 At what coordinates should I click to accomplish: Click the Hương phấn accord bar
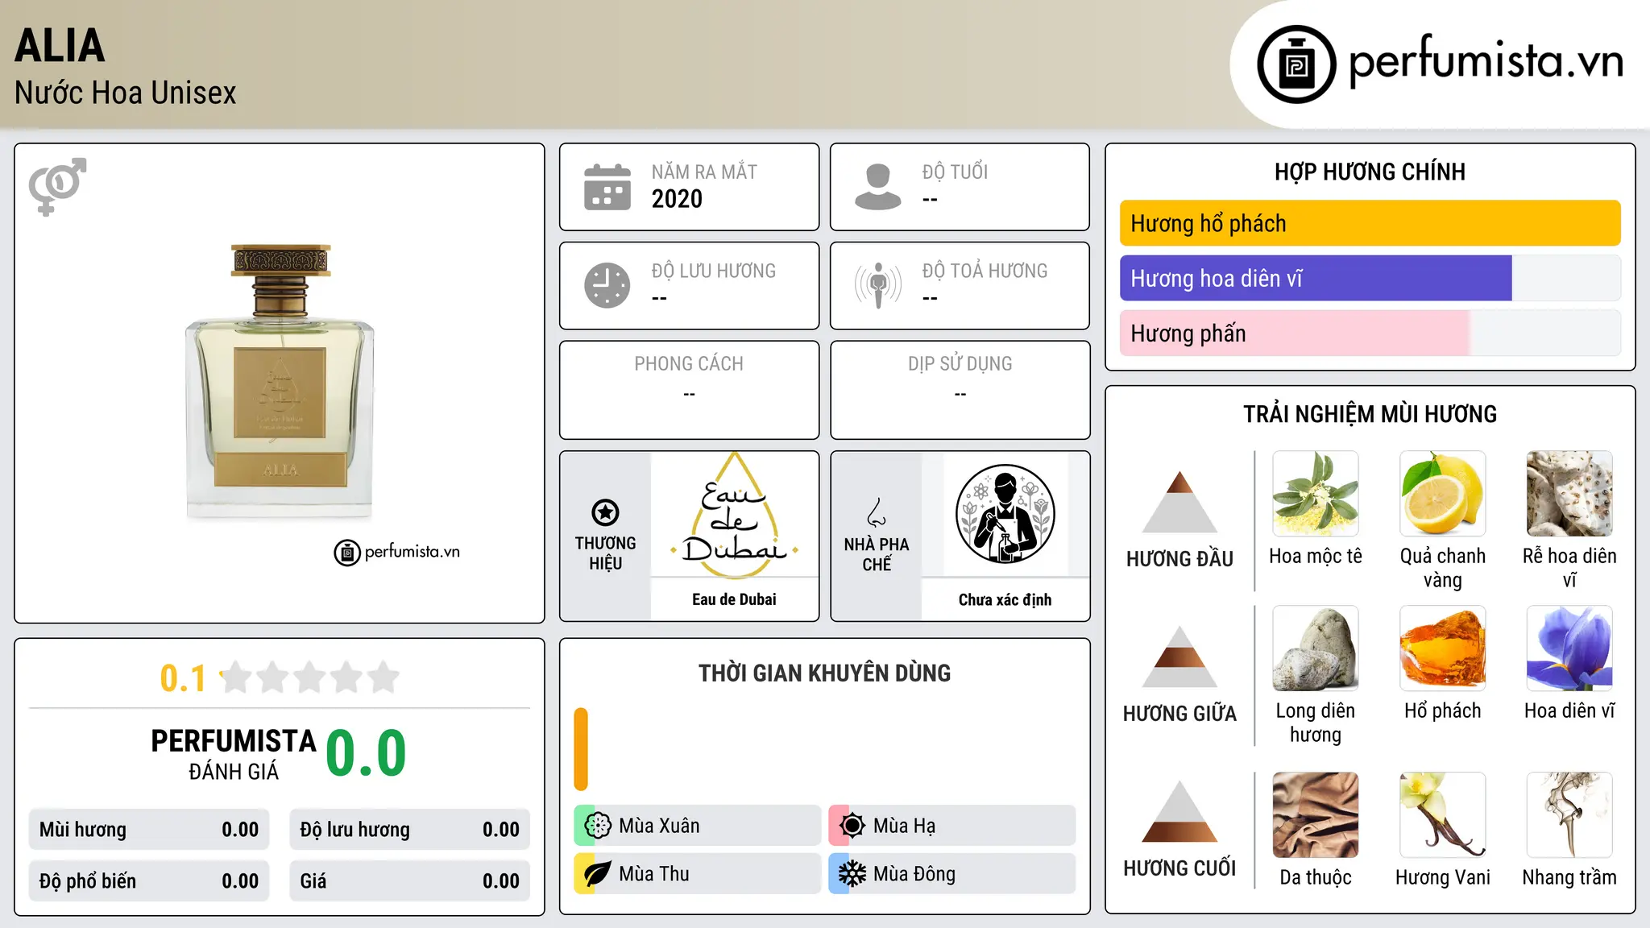1370,333
